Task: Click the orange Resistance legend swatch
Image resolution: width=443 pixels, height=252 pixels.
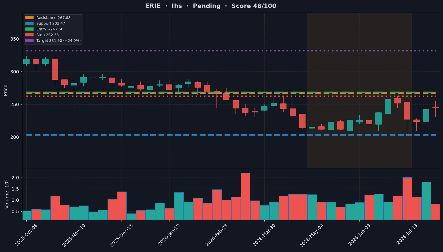Action: pyautogui.click(x=29, y=18)
